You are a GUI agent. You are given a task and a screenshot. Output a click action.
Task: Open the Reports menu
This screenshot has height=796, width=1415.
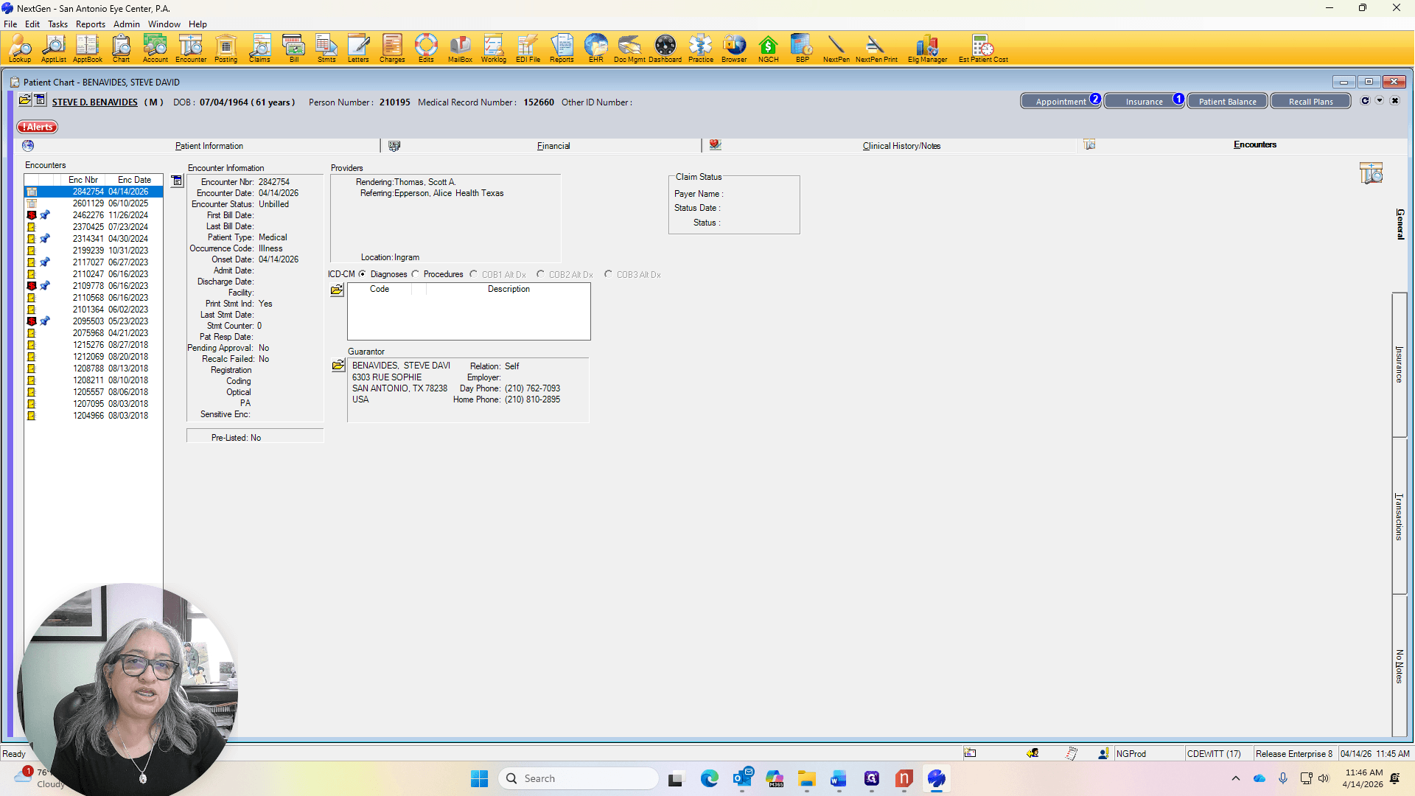90,24
